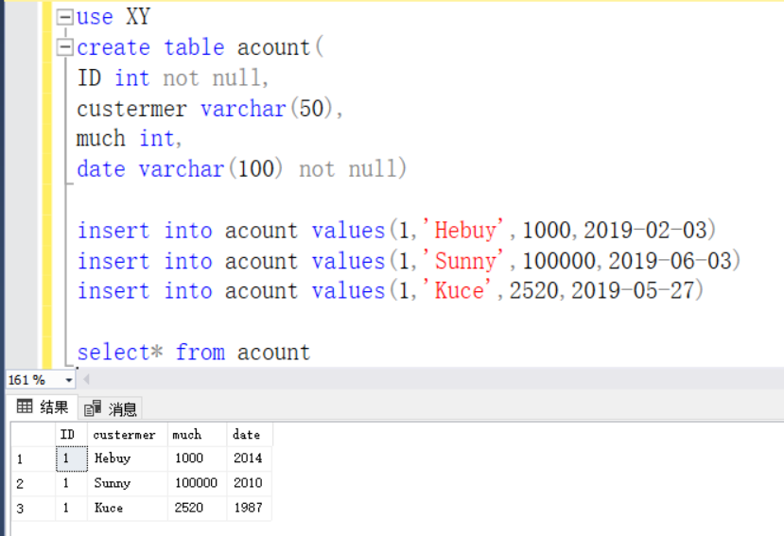Image resolution: width=784 pixels, height=536 pixels.
Task: Click 2019-02-03 in first insert line
Action: [x=646, y=230]
